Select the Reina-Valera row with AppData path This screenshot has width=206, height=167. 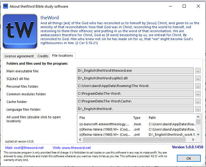137,129
